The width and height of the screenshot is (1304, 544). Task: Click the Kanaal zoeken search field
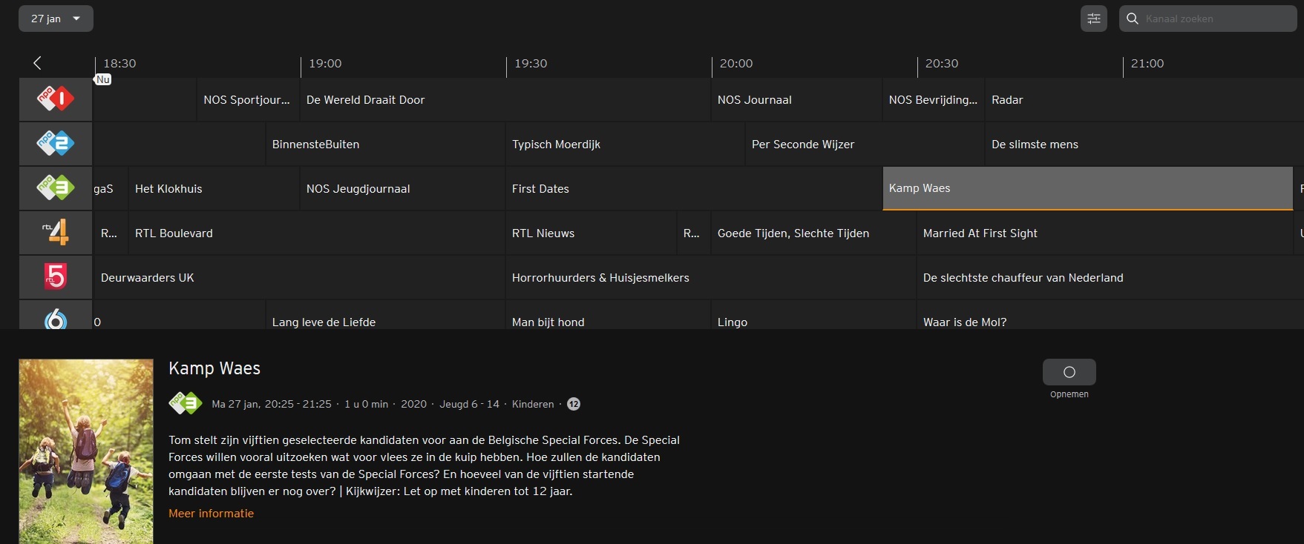[1208, 19]
